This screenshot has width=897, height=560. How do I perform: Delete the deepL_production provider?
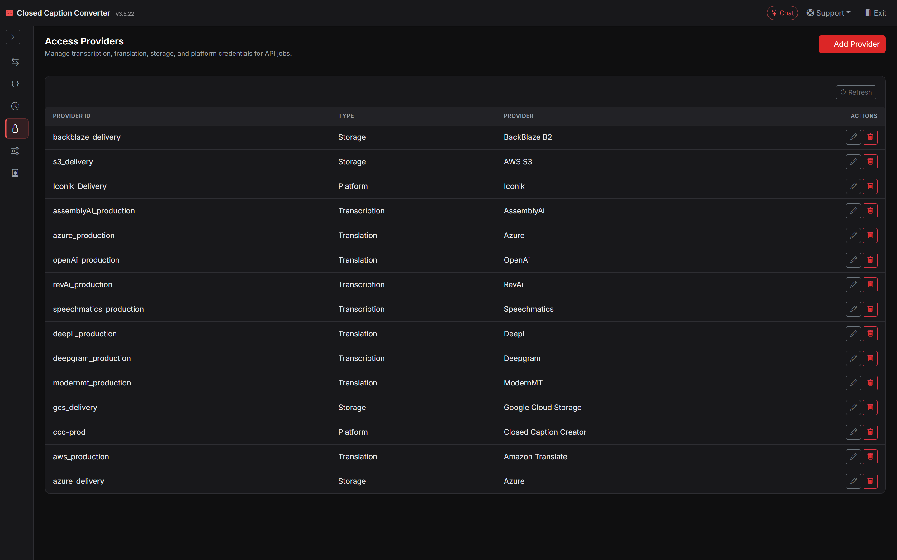pos(870,334)
